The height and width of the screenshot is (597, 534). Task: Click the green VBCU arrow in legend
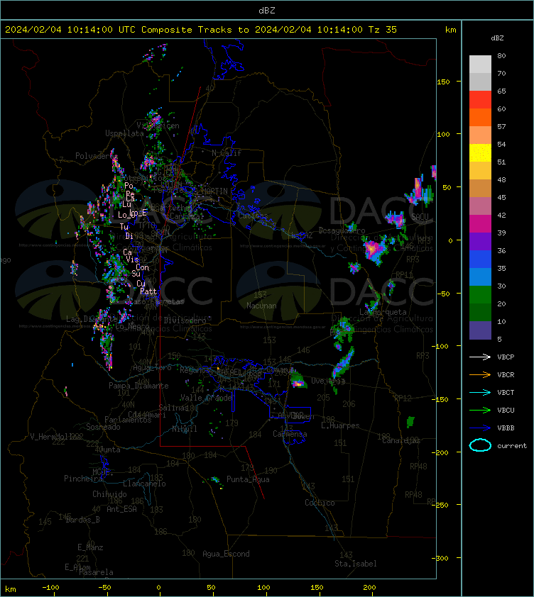click(x=480, y=410)
